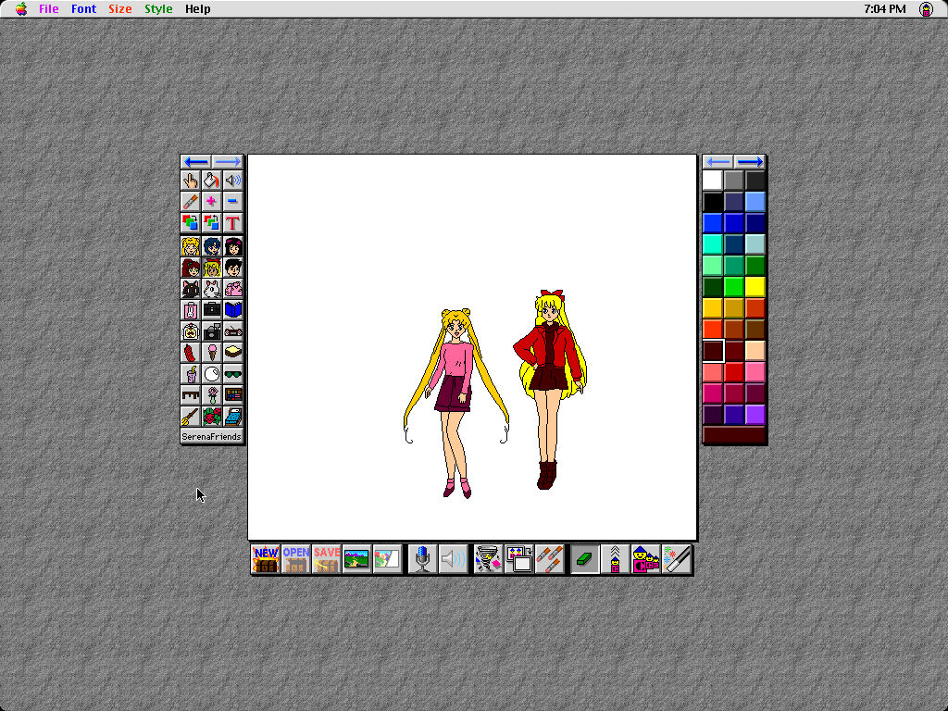Click the first colored squares swap tool
The height and width of the screenshot is (711, 948).
191,222
